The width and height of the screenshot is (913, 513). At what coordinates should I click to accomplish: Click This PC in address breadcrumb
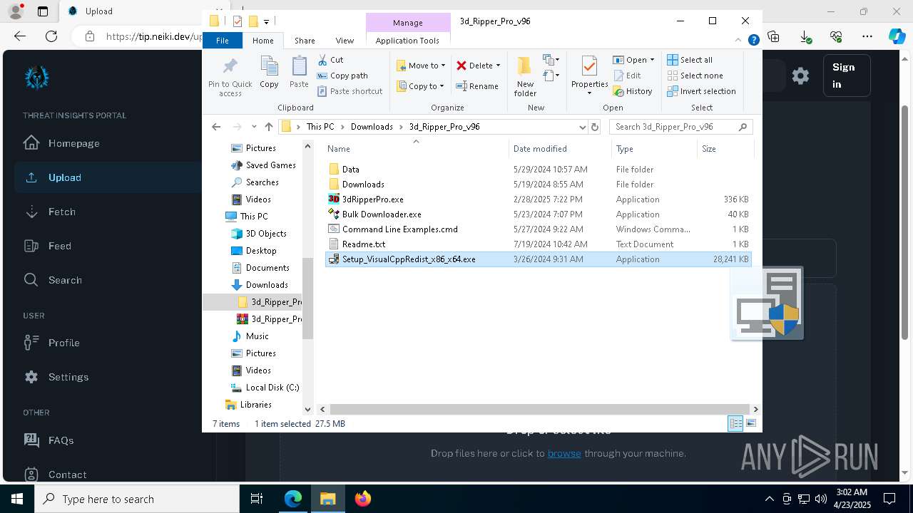[320, 127]
